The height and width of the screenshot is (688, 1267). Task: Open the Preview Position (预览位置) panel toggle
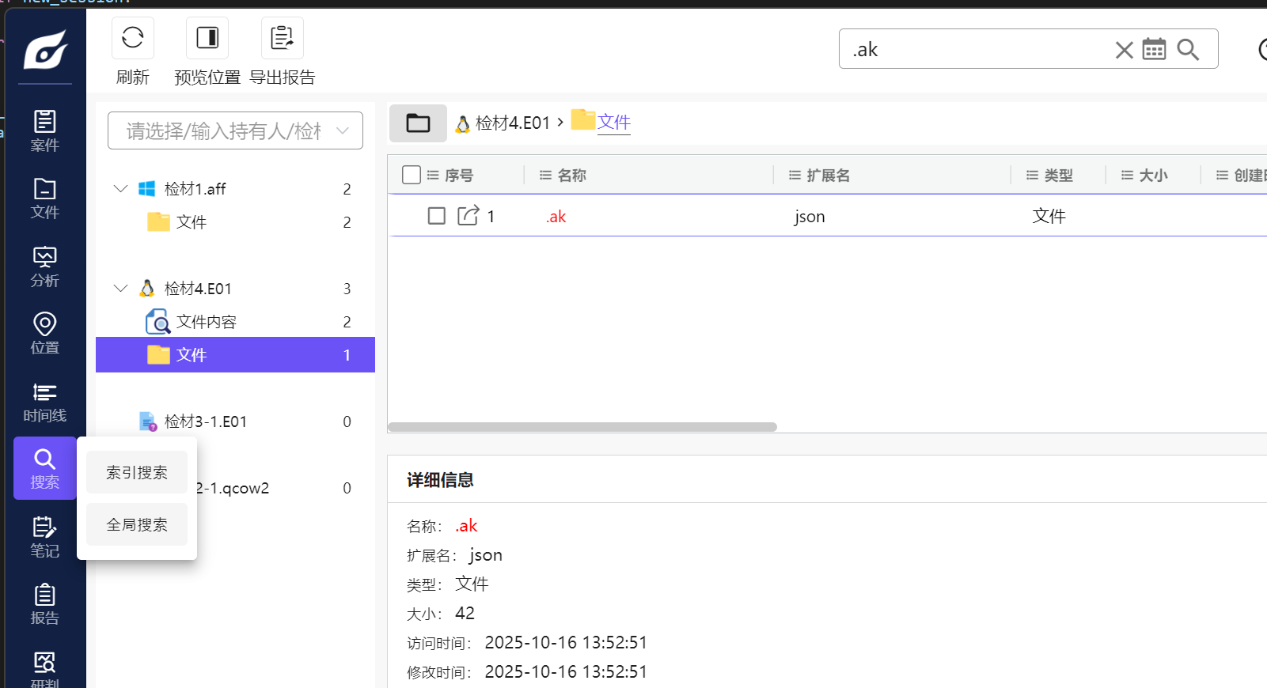click(207, 38)
